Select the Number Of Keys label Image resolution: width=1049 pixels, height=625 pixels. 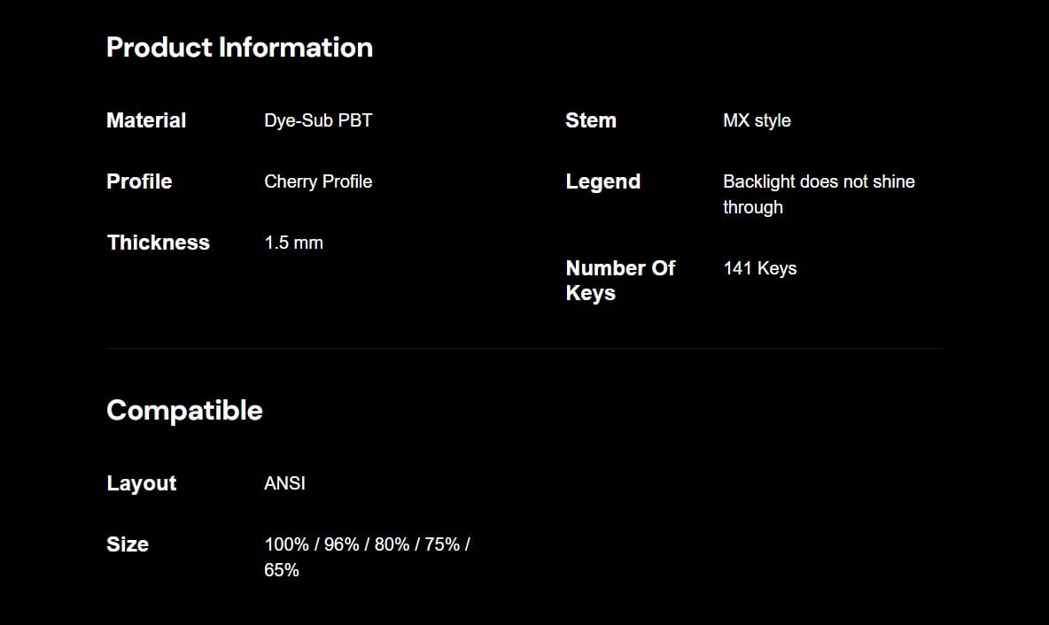click(x=620, y=280)
